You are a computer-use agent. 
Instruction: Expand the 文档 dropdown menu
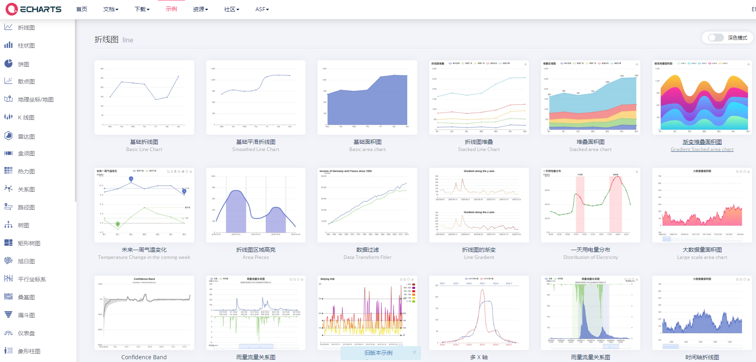tap(111, 9)
